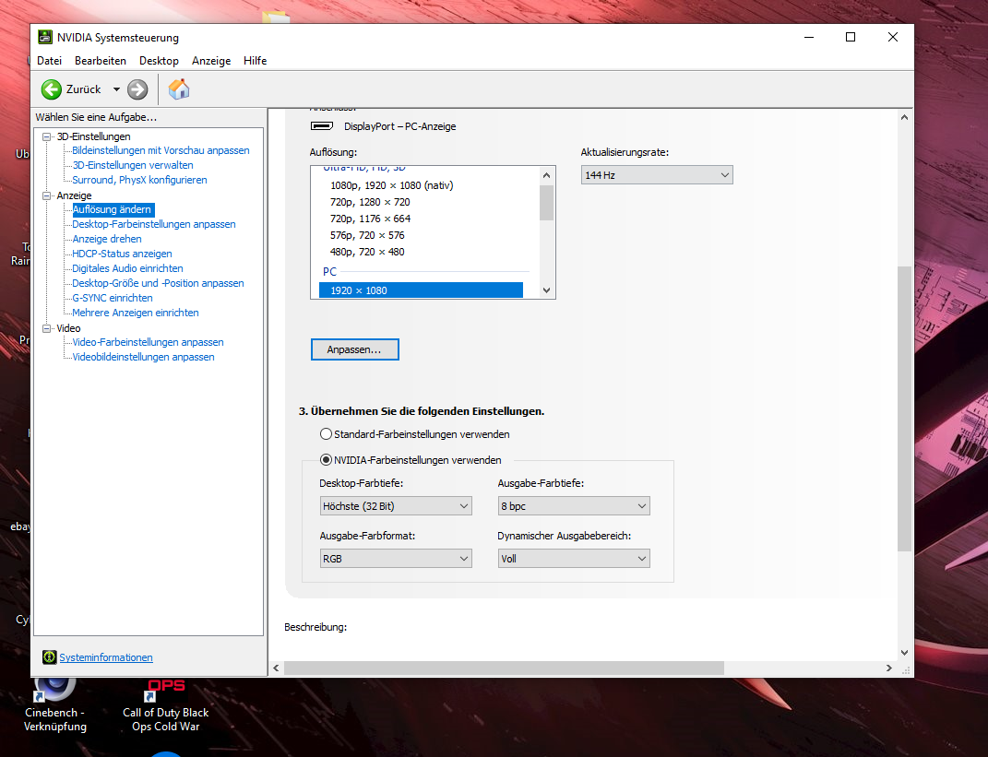Click resolution list scroll up arrow
Screen dimensions: 988x757
546,175
